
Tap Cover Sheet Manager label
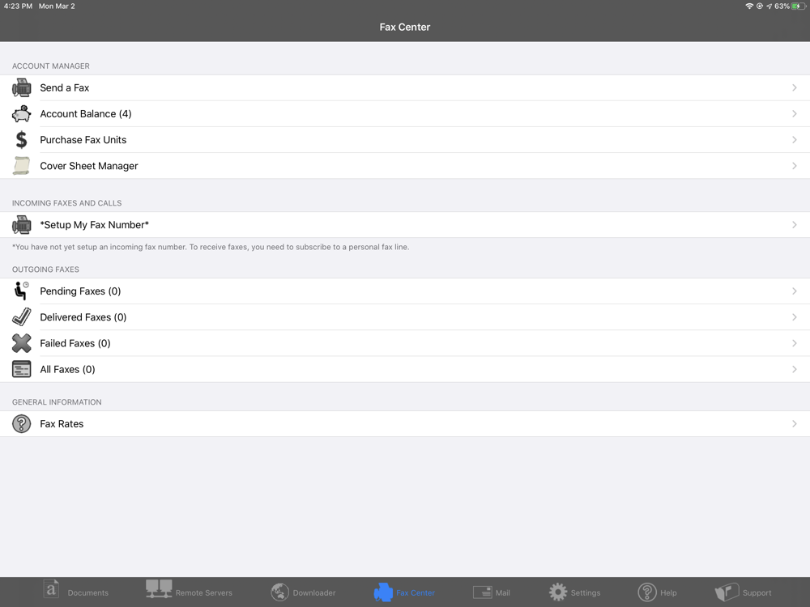pyautogui.click(x=89, y=166)
